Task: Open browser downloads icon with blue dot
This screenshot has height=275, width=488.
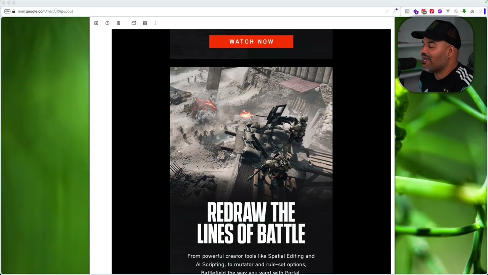Action: [395, 11]
